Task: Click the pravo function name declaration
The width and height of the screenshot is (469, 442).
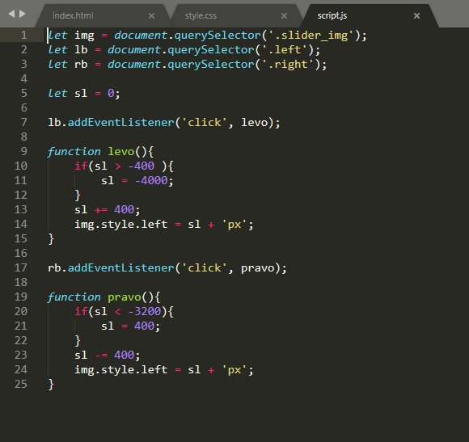Action: pyautogui.click(x=125, y=297)
